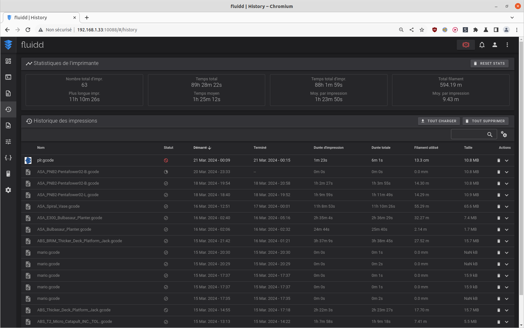This screenshot has width=524, height=328.
Task: Expand details for ABS_Thicker_Deck_Platform_Jack.gcode row
Action: click(x=507, y=310)
